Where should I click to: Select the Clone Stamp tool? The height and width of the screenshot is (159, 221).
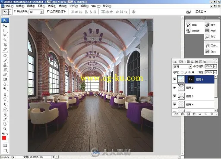5,65
